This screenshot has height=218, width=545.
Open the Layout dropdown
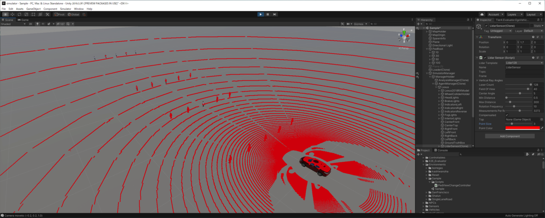533,15
